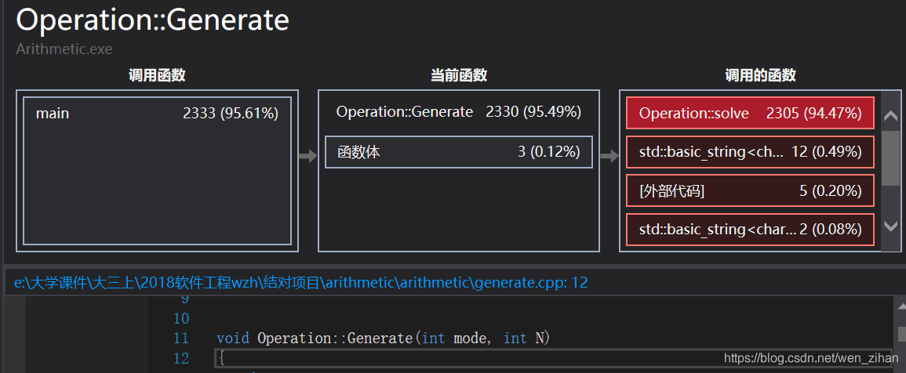
Task: Click the 当前函数 column header
Action: coord(459,75)
